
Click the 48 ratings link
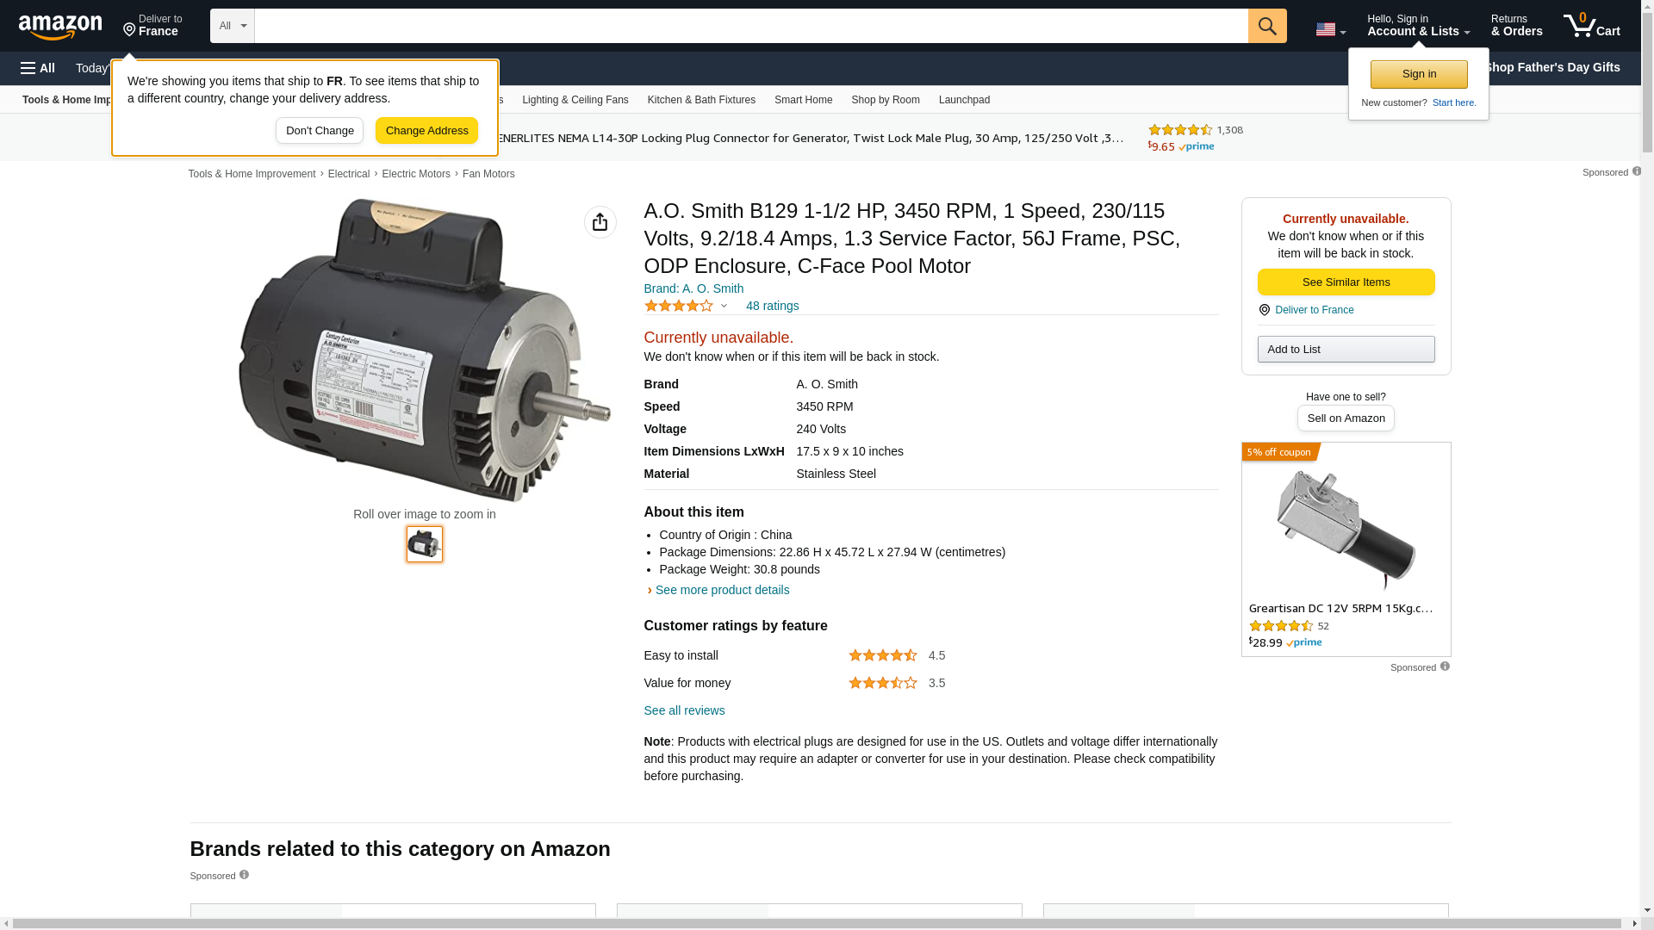coord(772,306)
